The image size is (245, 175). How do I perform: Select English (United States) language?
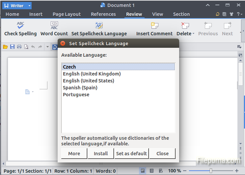pyautogui.click(x=118, y=81)
